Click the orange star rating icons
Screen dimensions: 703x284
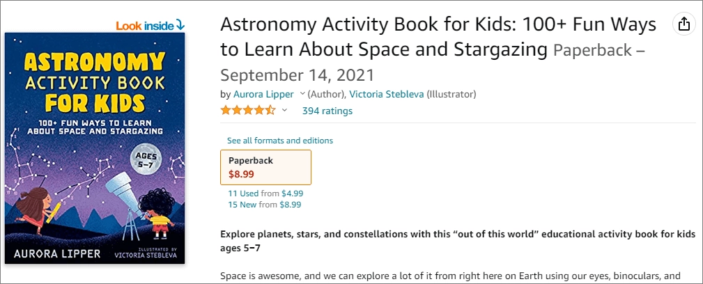point(248,111)
